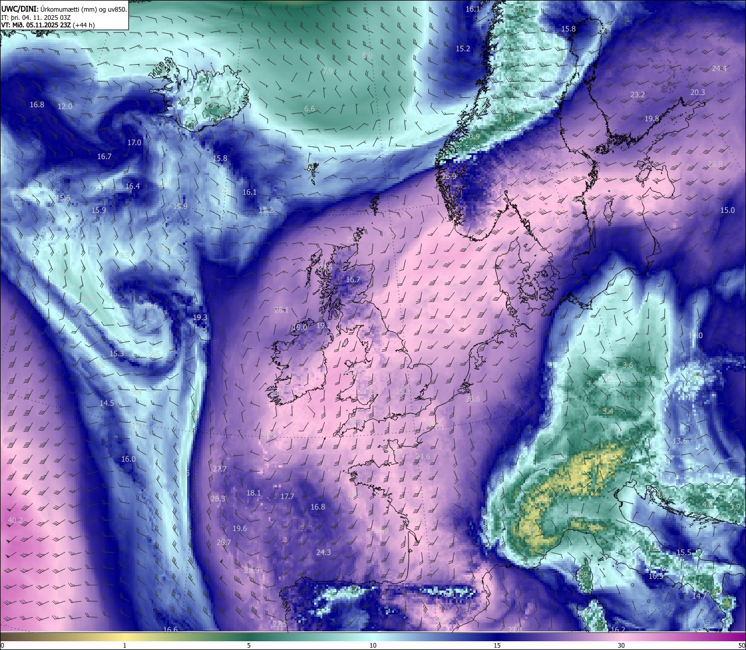This screenshot has height=650, width=746.
Task: Click the 15.0 value at right edge
Action: [x=727, y=210]
